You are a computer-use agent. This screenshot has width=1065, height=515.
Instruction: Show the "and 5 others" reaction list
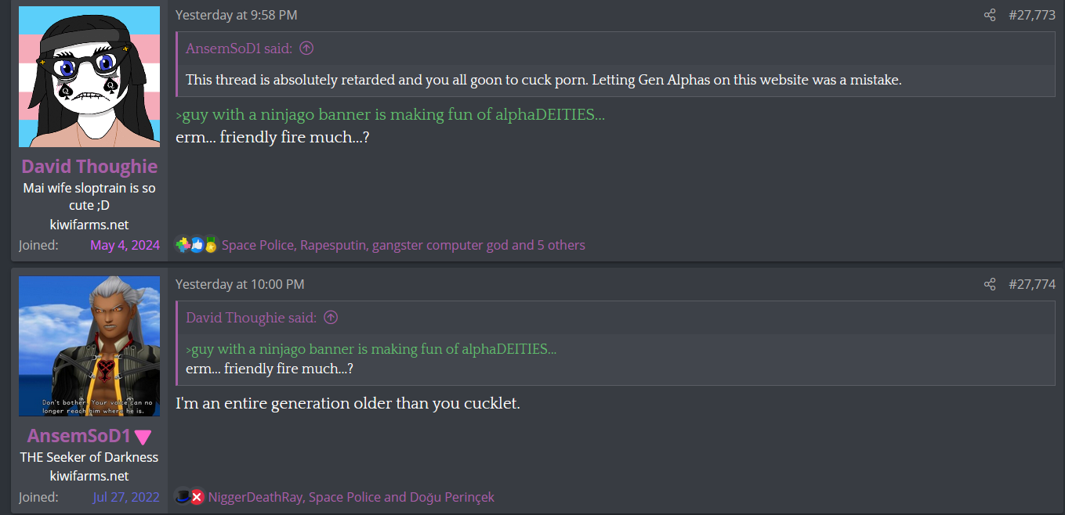pos(548,245)
